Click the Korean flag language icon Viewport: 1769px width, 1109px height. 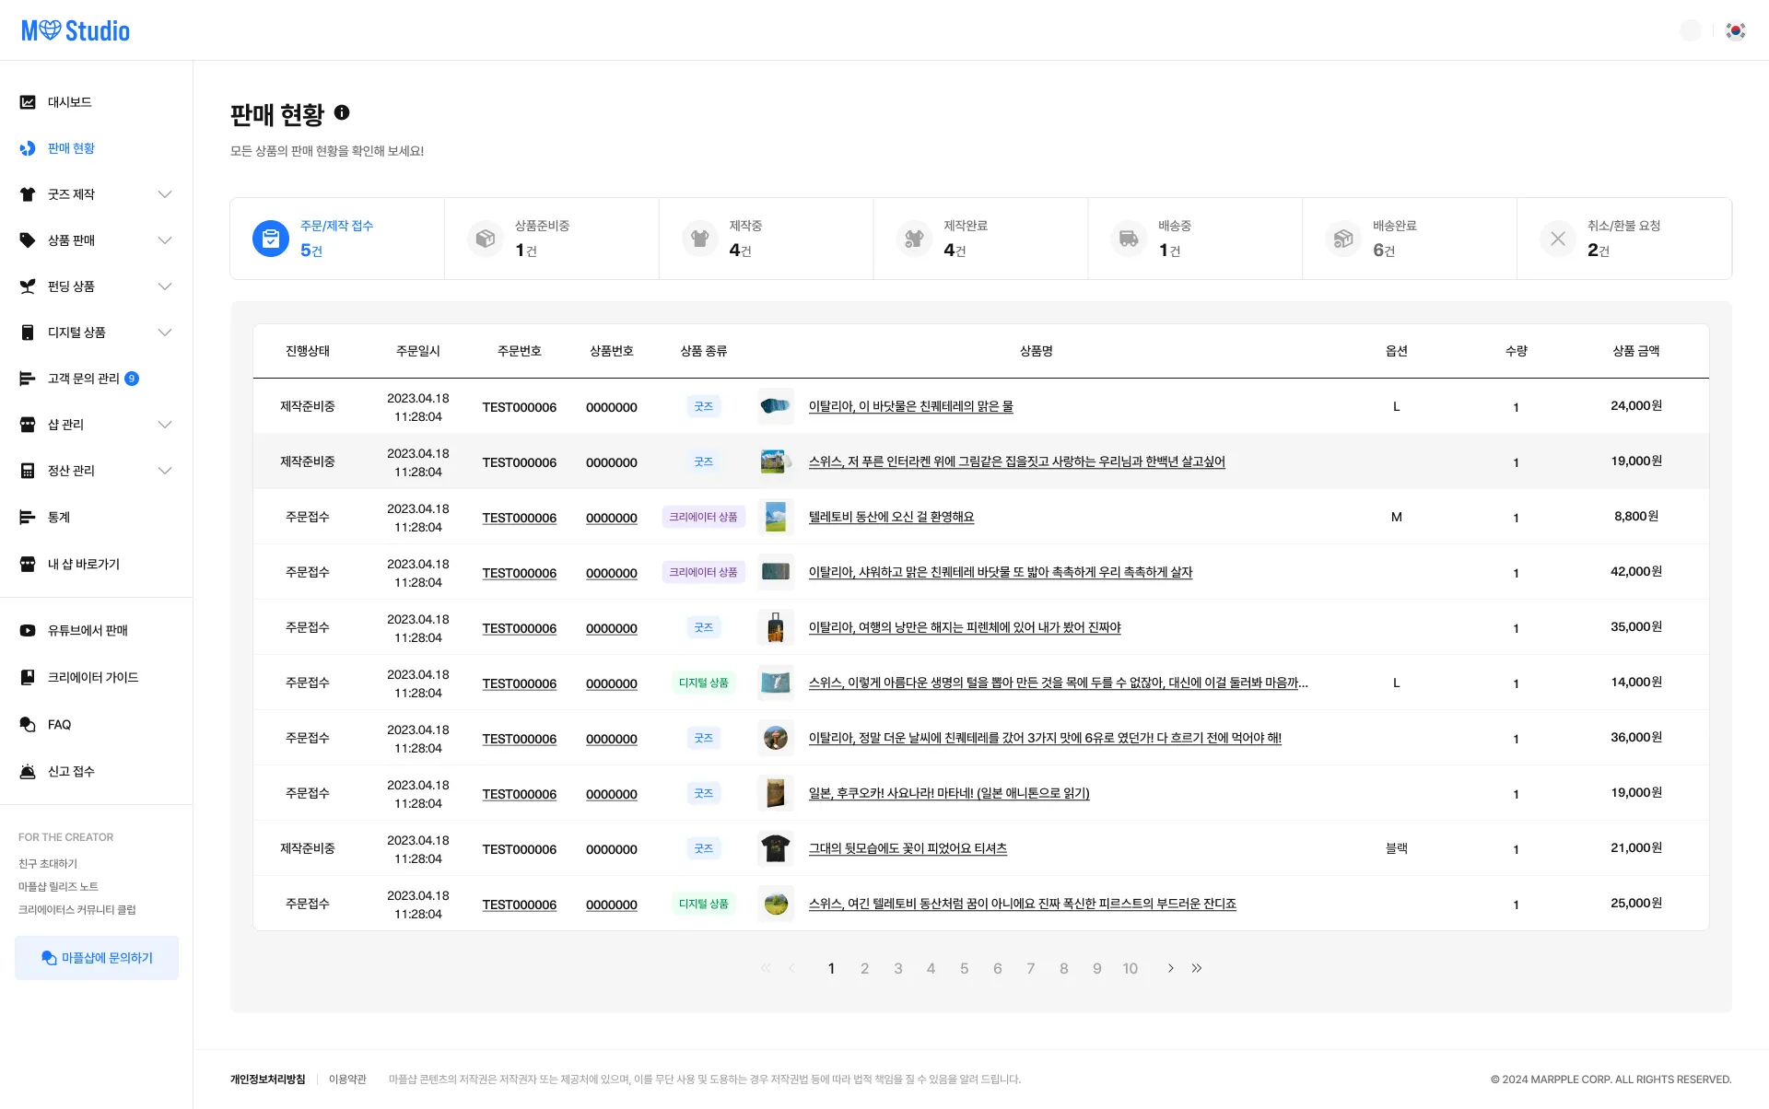pyautogui.click(x=1735, y=30)
